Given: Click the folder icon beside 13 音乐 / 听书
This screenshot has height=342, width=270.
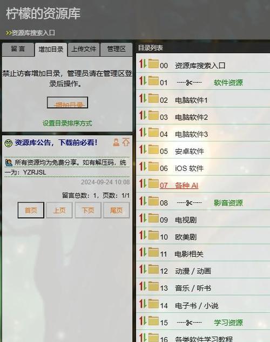Looking at the screenshot, I should pos(153,286).
